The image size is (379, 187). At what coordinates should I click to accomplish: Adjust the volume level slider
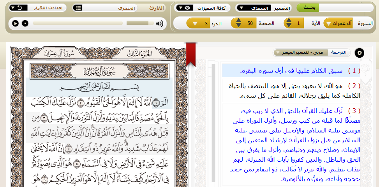click(140, 23)
